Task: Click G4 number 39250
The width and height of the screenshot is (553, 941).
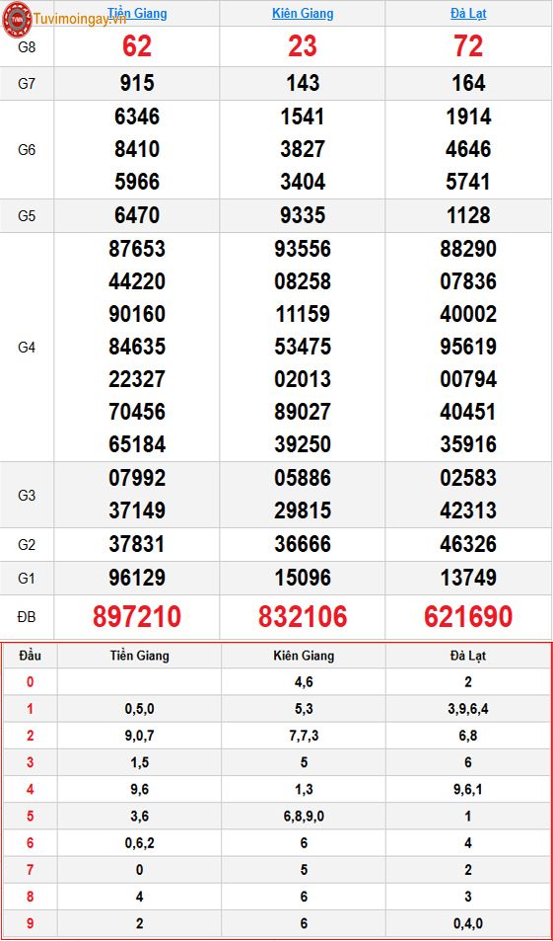Action: (x=303, y=444)
